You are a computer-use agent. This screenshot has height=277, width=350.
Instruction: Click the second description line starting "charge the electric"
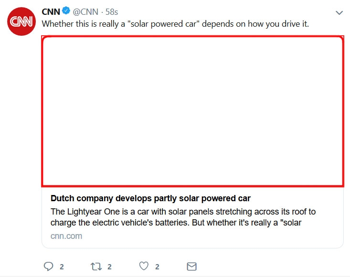(176, 222)
